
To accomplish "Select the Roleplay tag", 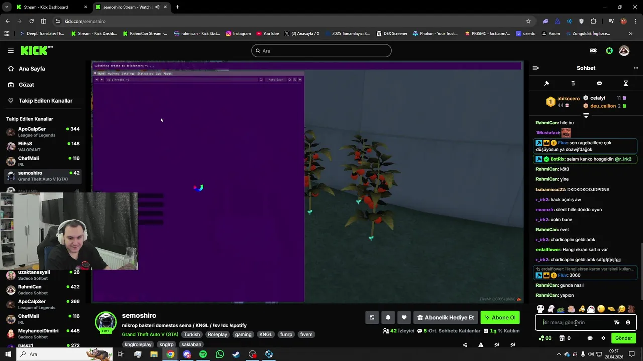I will [x=218, y=334].
